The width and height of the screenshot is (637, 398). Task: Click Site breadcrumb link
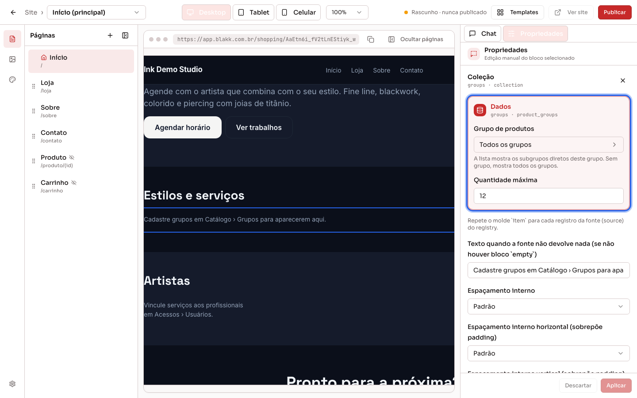pyautogui.click(x=31, y=12)
